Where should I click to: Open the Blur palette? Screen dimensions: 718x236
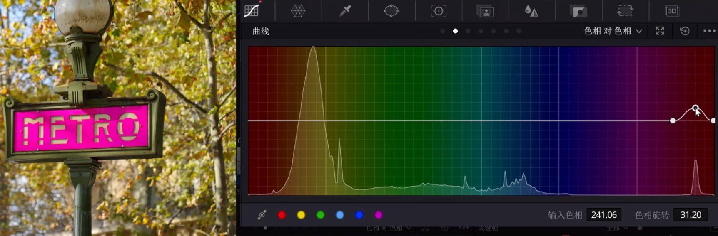tap(531, 11)
